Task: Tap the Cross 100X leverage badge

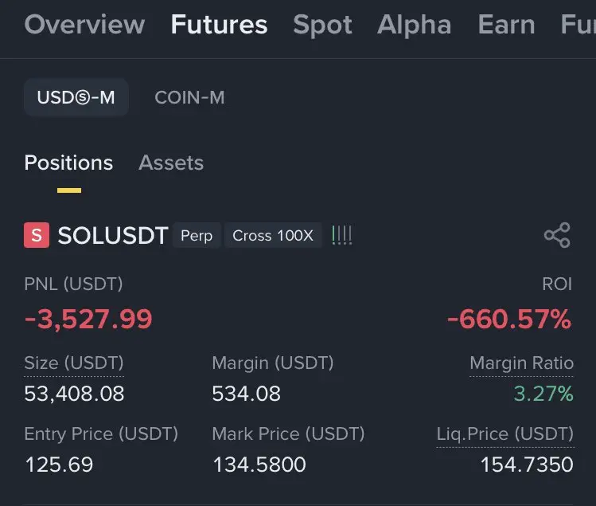Action: (x=273, y=236)
